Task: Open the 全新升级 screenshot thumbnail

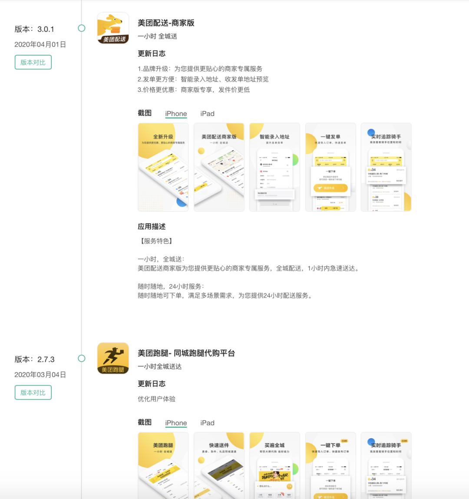Action: [x=163, y=167]
